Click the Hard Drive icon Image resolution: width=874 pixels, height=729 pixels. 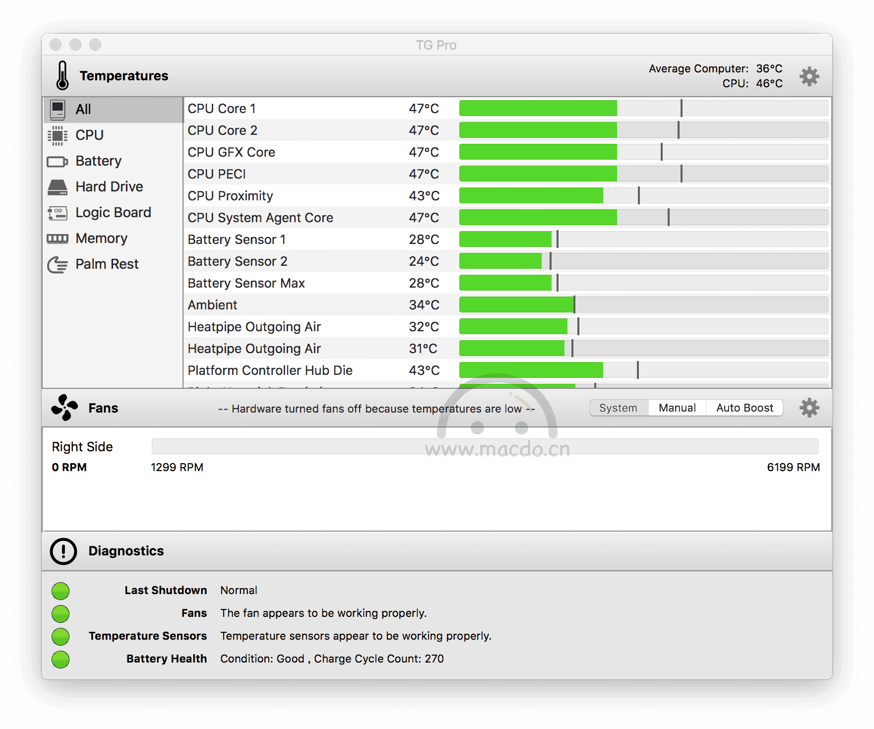pos(58,187)
